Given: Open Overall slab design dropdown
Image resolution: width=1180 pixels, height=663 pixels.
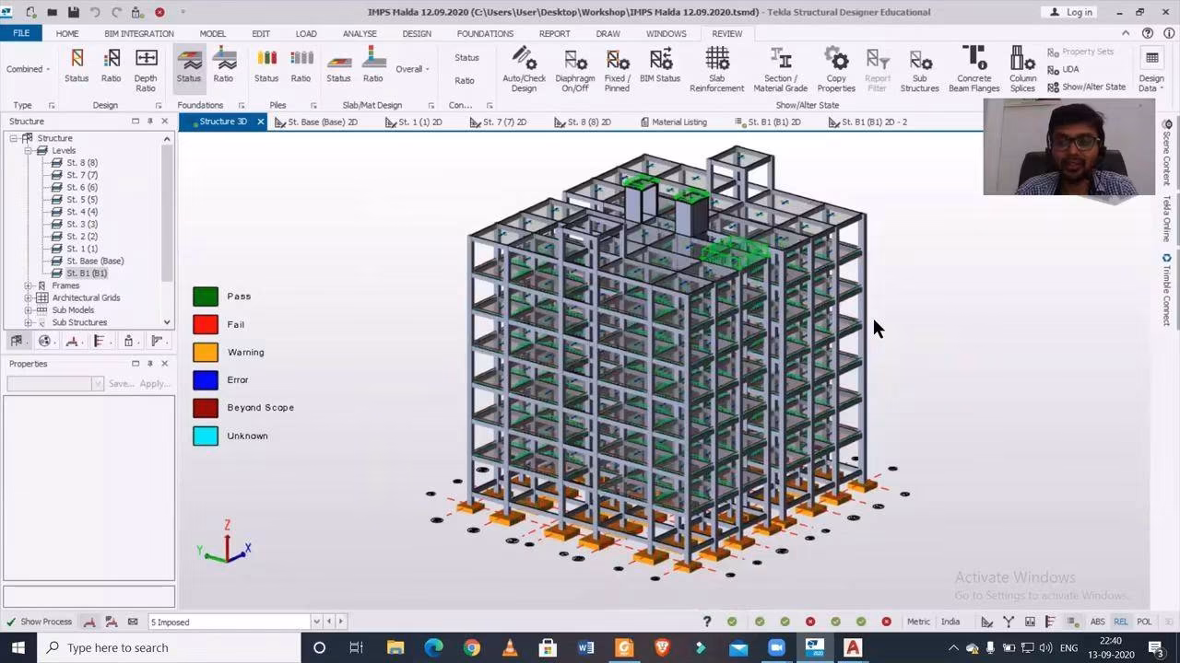Looking at the screenshot, I should 412,69.
